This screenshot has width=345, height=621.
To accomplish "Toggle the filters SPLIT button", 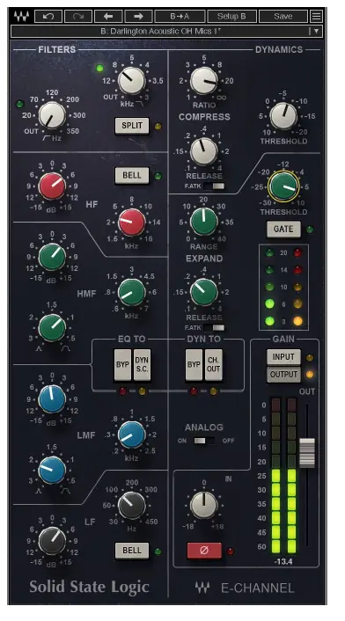I will (x=132, y=126).
